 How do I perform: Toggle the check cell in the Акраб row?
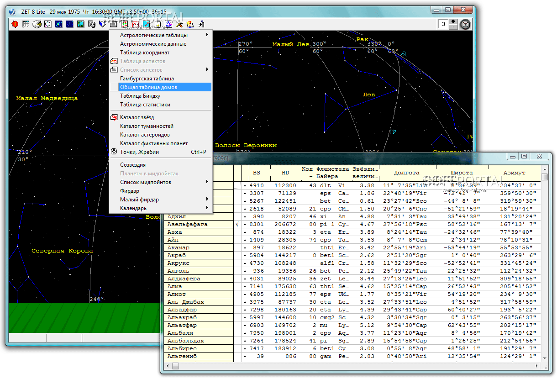[x=237, y=255]
